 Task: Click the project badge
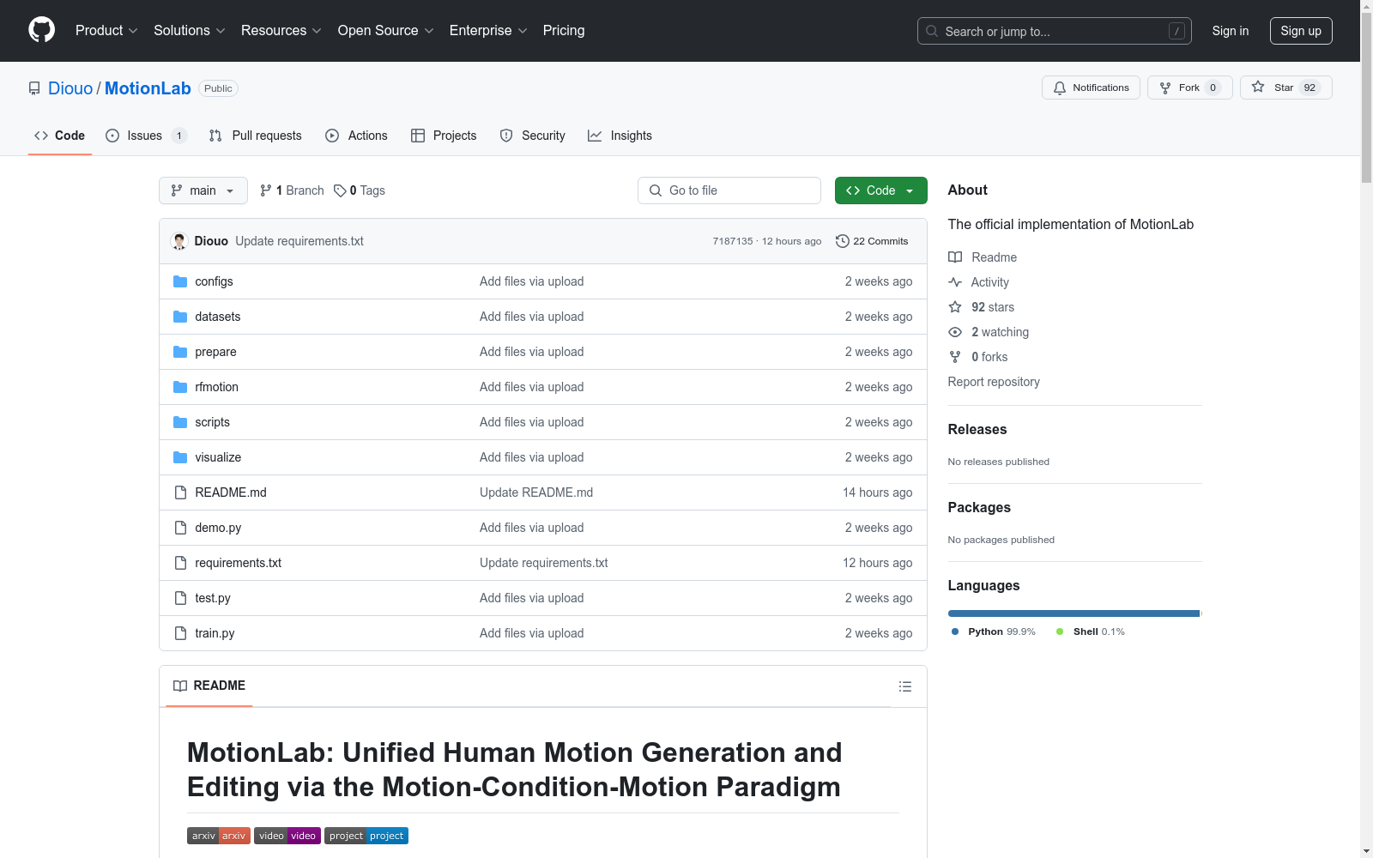click(366, 836)
